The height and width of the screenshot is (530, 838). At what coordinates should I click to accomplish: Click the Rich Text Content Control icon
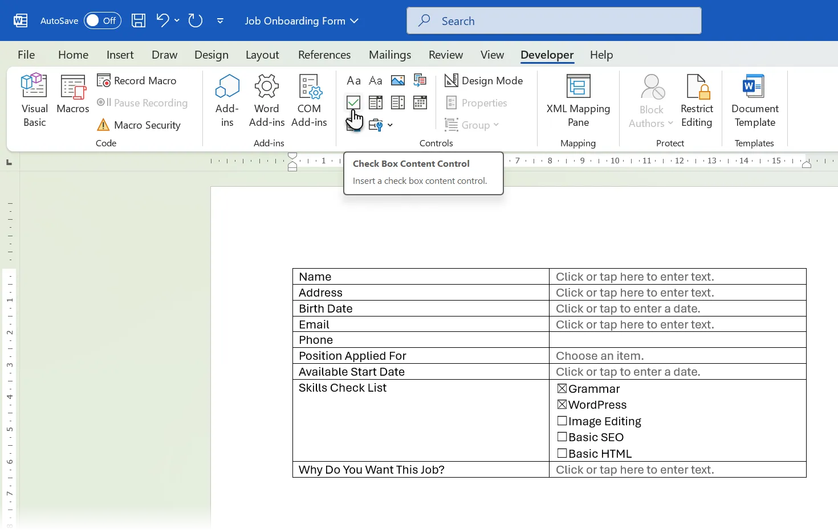click(353, 80)
